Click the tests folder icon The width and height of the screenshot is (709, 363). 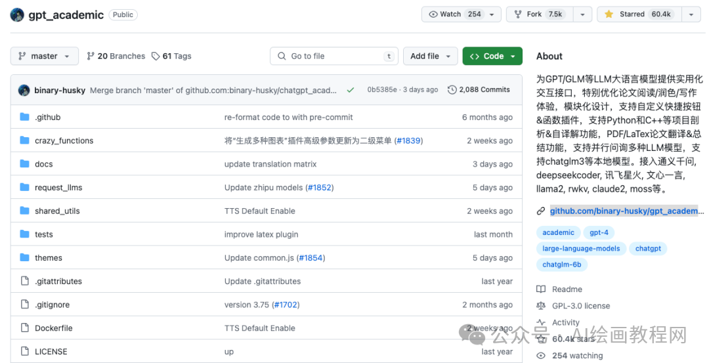point(25,234)
